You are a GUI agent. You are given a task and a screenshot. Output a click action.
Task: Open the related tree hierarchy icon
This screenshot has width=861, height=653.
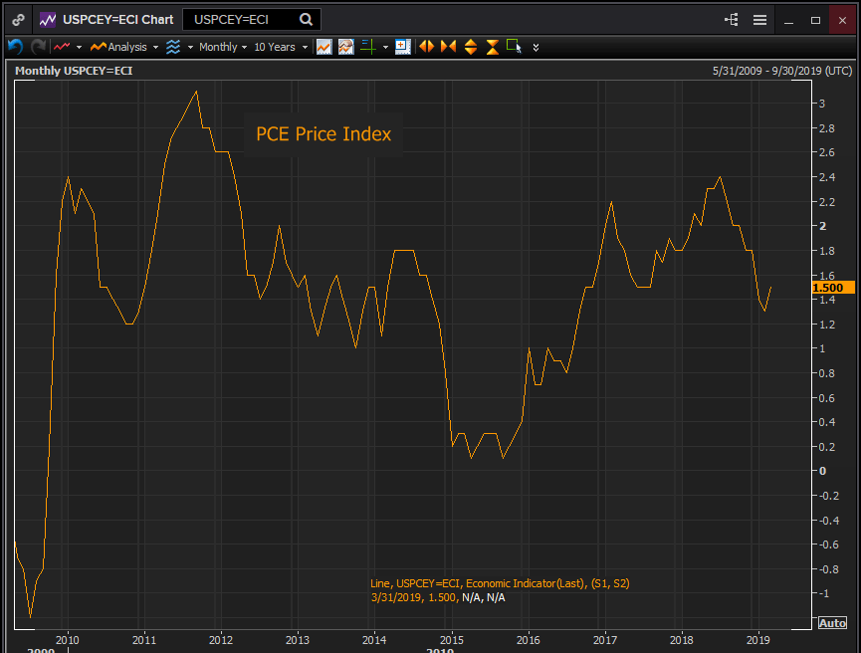pyautogui.click(x=731, y=20)
